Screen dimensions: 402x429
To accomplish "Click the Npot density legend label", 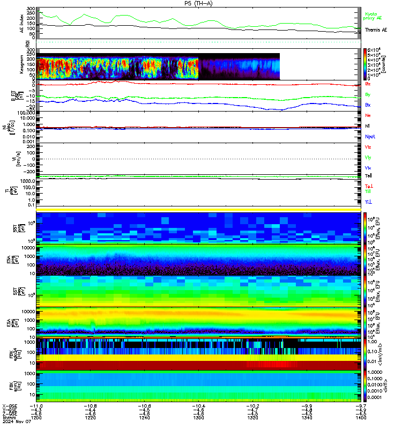I will (x=370, y=137).
